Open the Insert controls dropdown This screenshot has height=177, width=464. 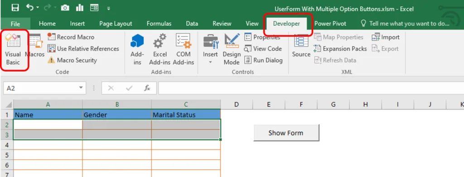pos(210,49)
